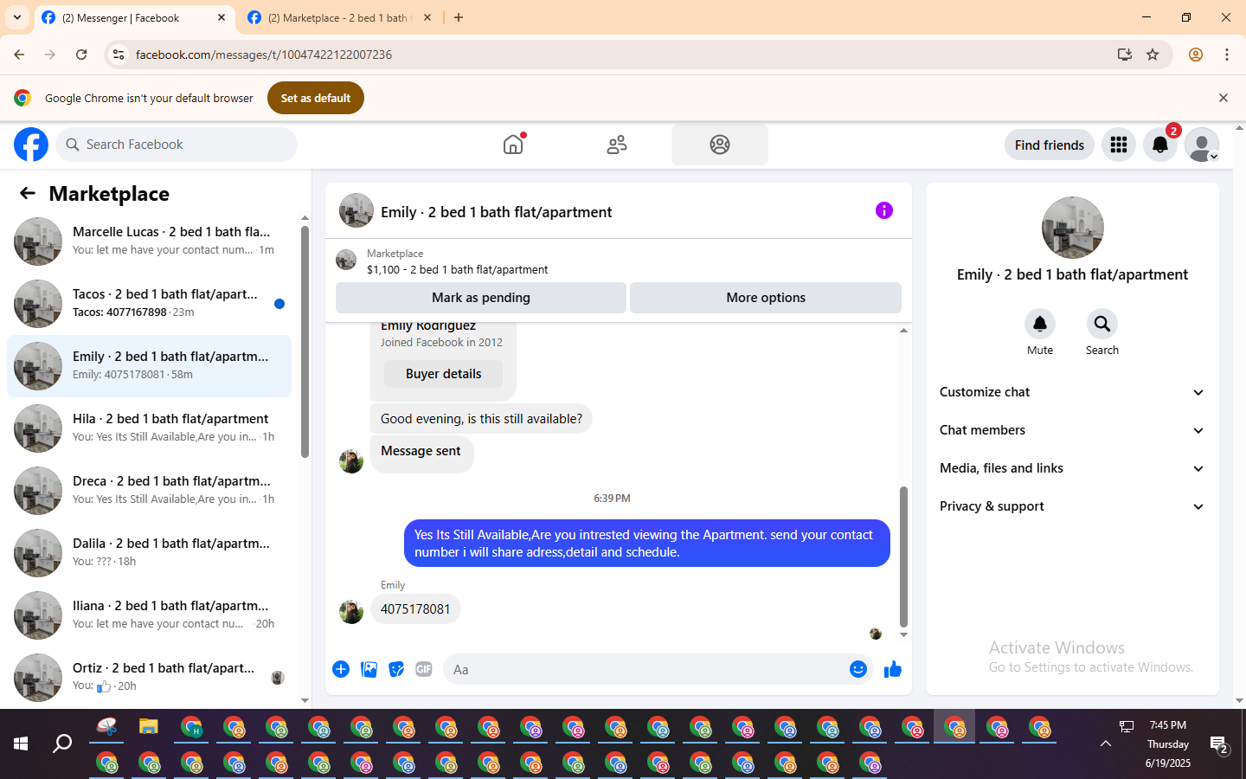
Task: Open More options for the listing
Action: [766, 298]
